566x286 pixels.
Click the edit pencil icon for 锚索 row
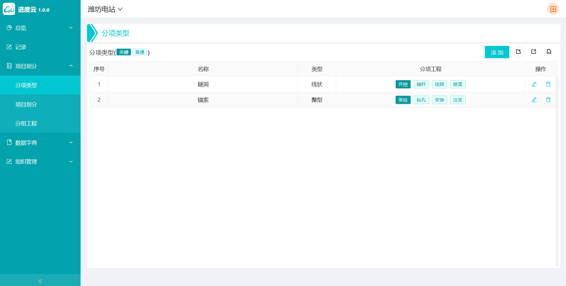534,100
